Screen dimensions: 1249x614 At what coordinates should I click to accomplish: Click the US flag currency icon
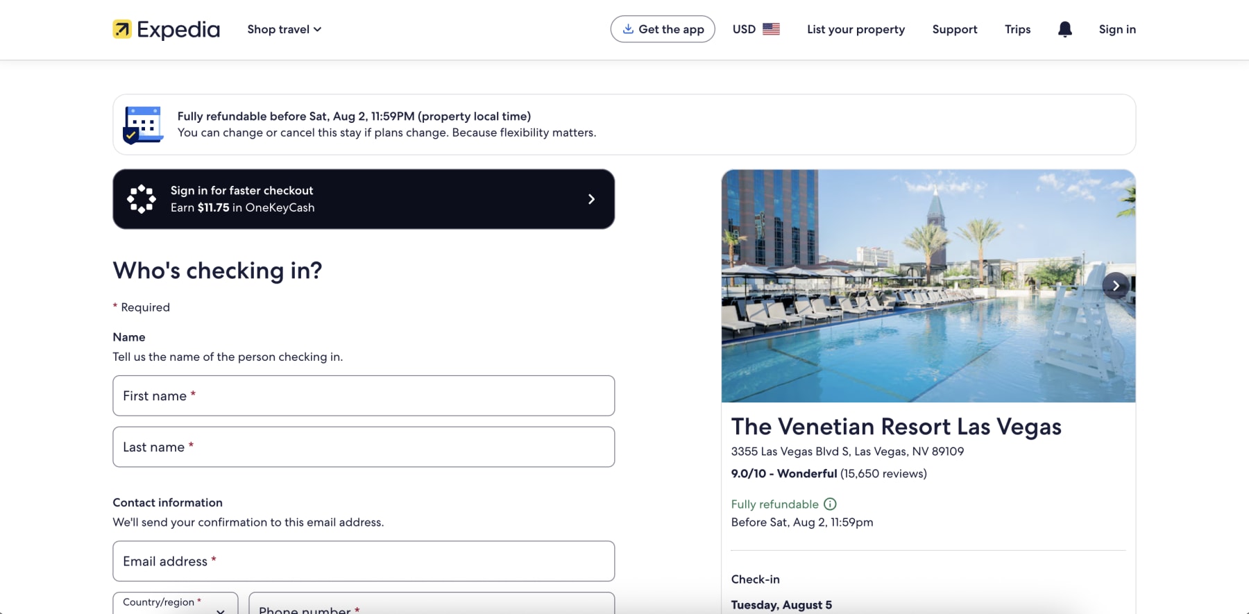click(x=772, y=29)
